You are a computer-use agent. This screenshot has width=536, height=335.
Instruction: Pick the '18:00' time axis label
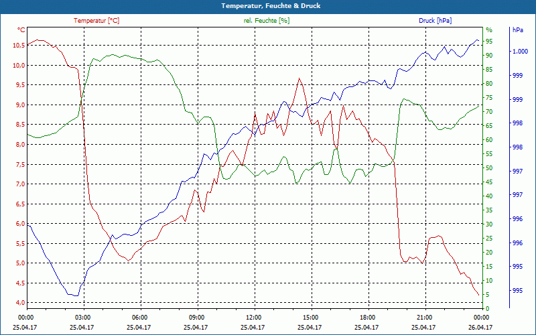pos(366,317)
